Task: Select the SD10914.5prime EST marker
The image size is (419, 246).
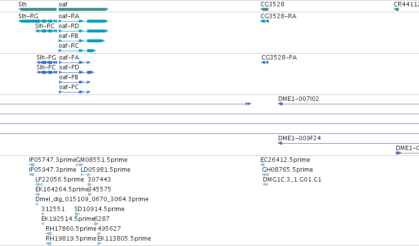Action: pos(77,214)
